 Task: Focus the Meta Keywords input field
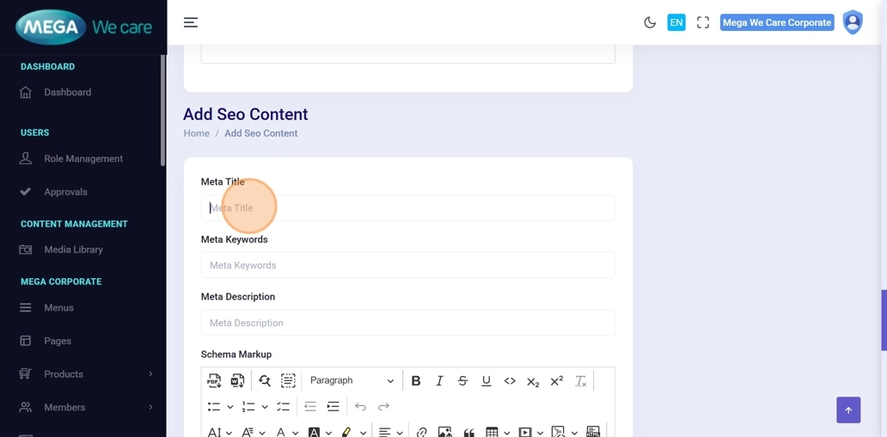[x=407, y=265]
